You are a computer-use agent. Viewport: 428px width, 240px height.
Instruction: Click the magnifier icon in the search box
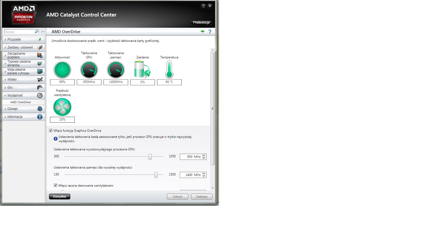tap(36, 32)
